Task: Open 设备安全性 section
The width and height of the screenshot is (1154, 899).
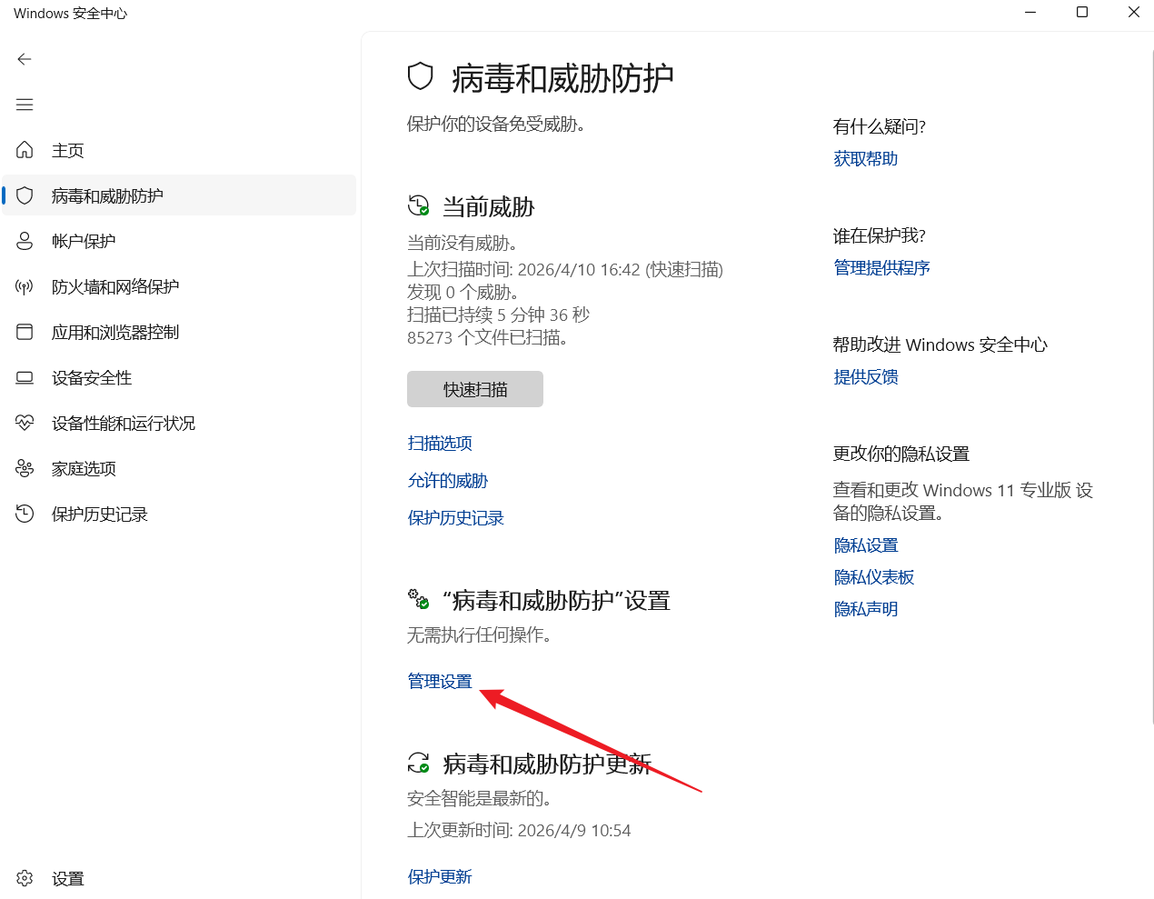Action: pos(179,377)
